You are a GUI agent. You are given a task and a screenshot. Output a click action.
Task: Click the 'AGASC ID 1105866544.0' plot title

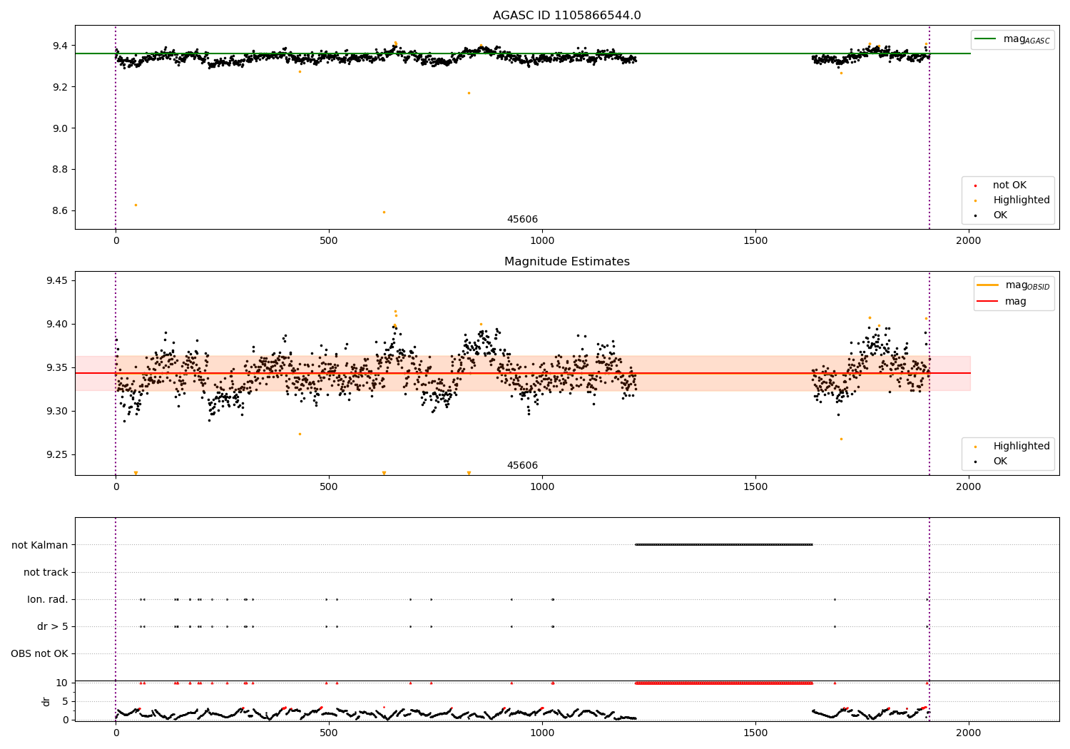pos(567,16)
